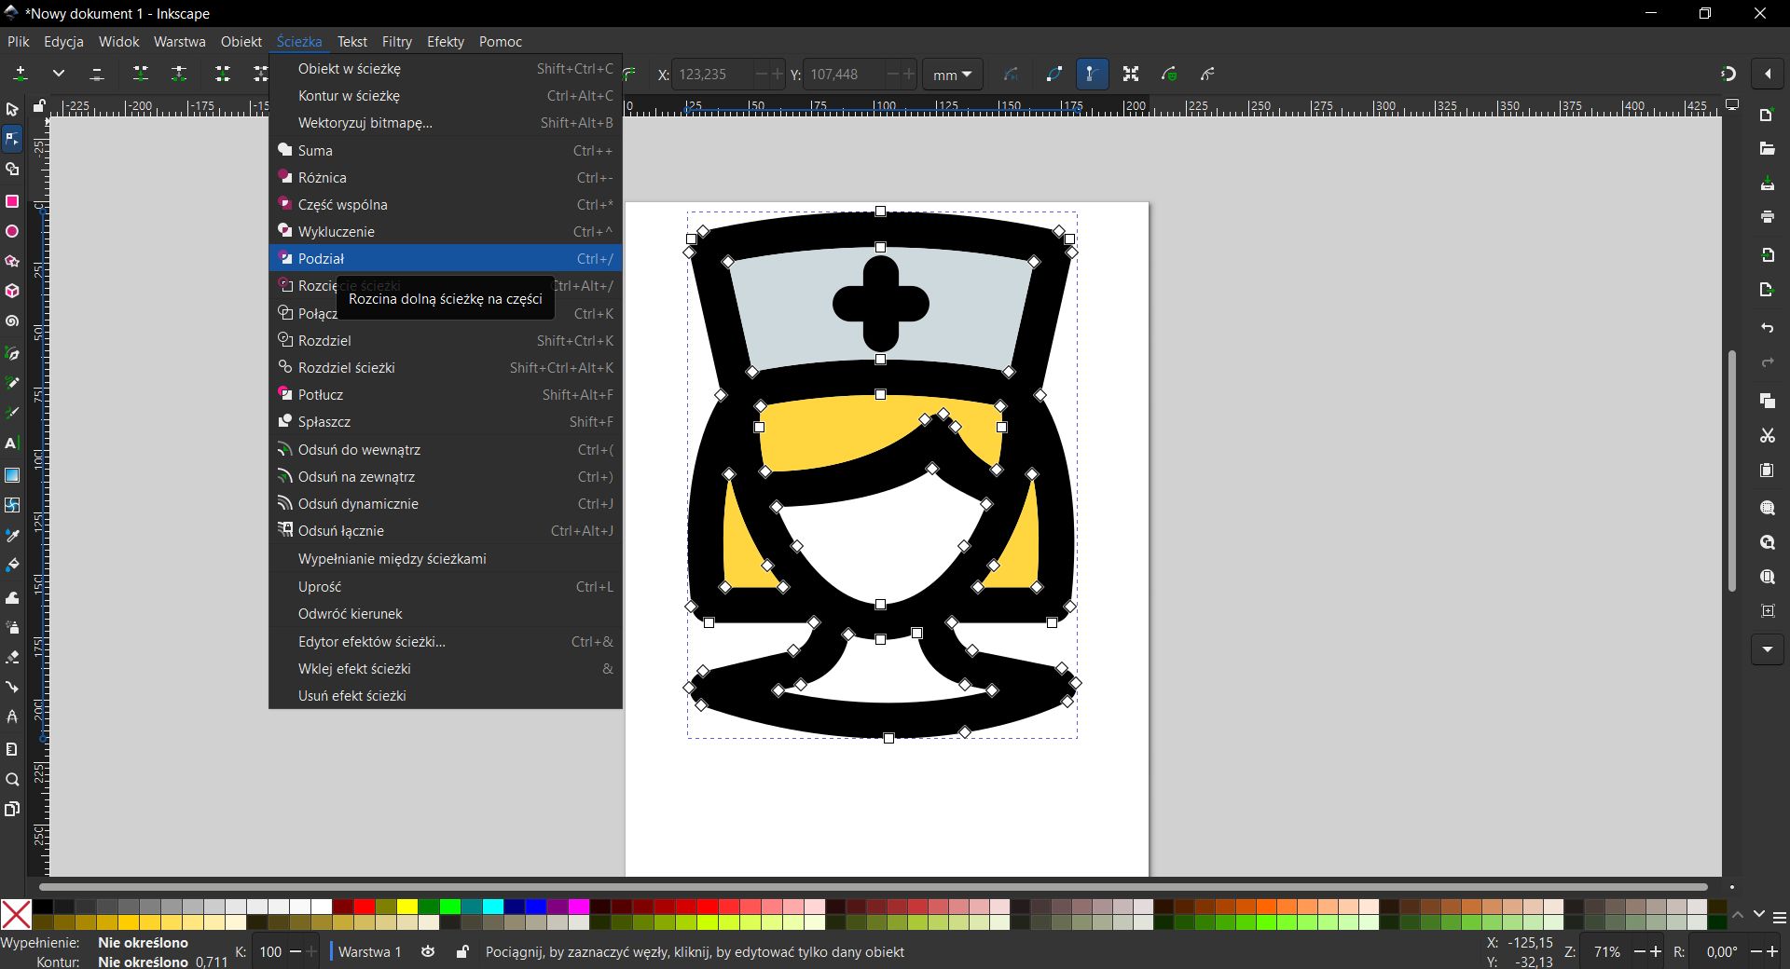Click Wektoryzuj bitmapę in the menu
The image size is (1790, 969).
[364, 122]
